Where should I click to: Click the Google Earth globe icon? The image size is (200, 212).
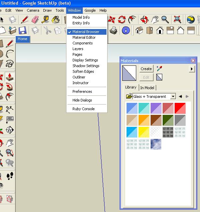pyautogui.click(x=191, y=19)
